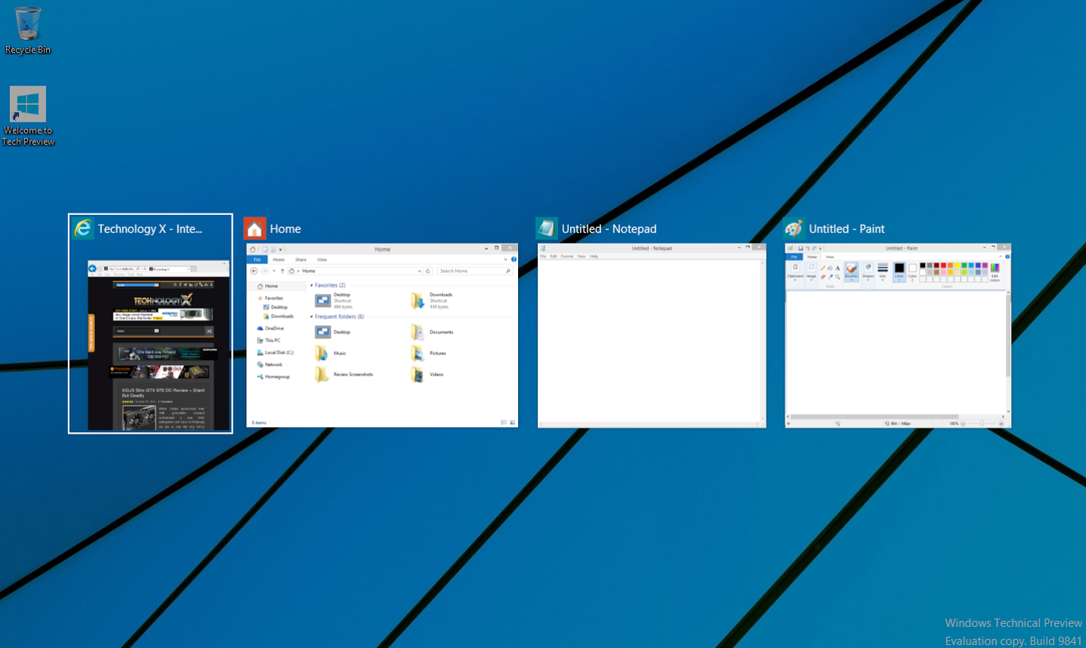Select the Untitled - Notepad window preview
The height and width of the screenshot is (648, 1086).
click(651, 339)
